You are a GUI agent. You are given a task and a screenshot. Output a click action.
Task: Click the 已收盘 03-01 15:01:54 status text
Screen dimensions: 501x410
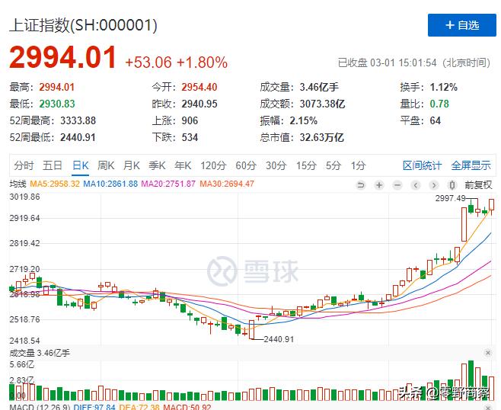click(x=388, y=62)
